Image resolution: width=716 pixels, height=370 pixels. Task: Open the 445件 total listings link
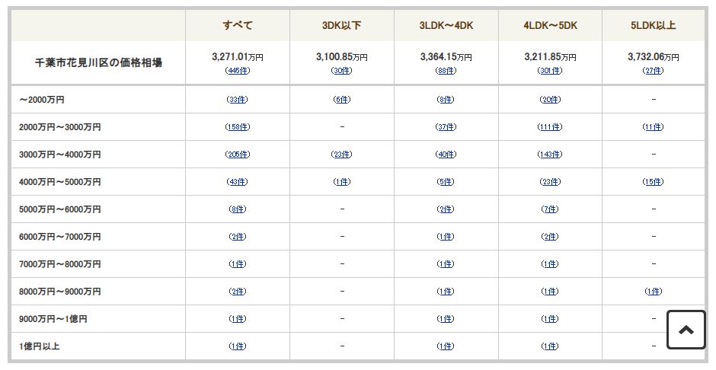(x=238, y=71)
